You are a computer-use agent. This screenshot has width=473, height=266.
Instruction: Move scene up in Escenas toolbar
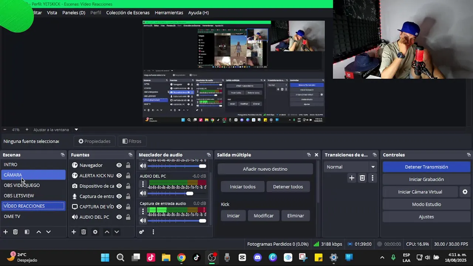click(38, 232)
